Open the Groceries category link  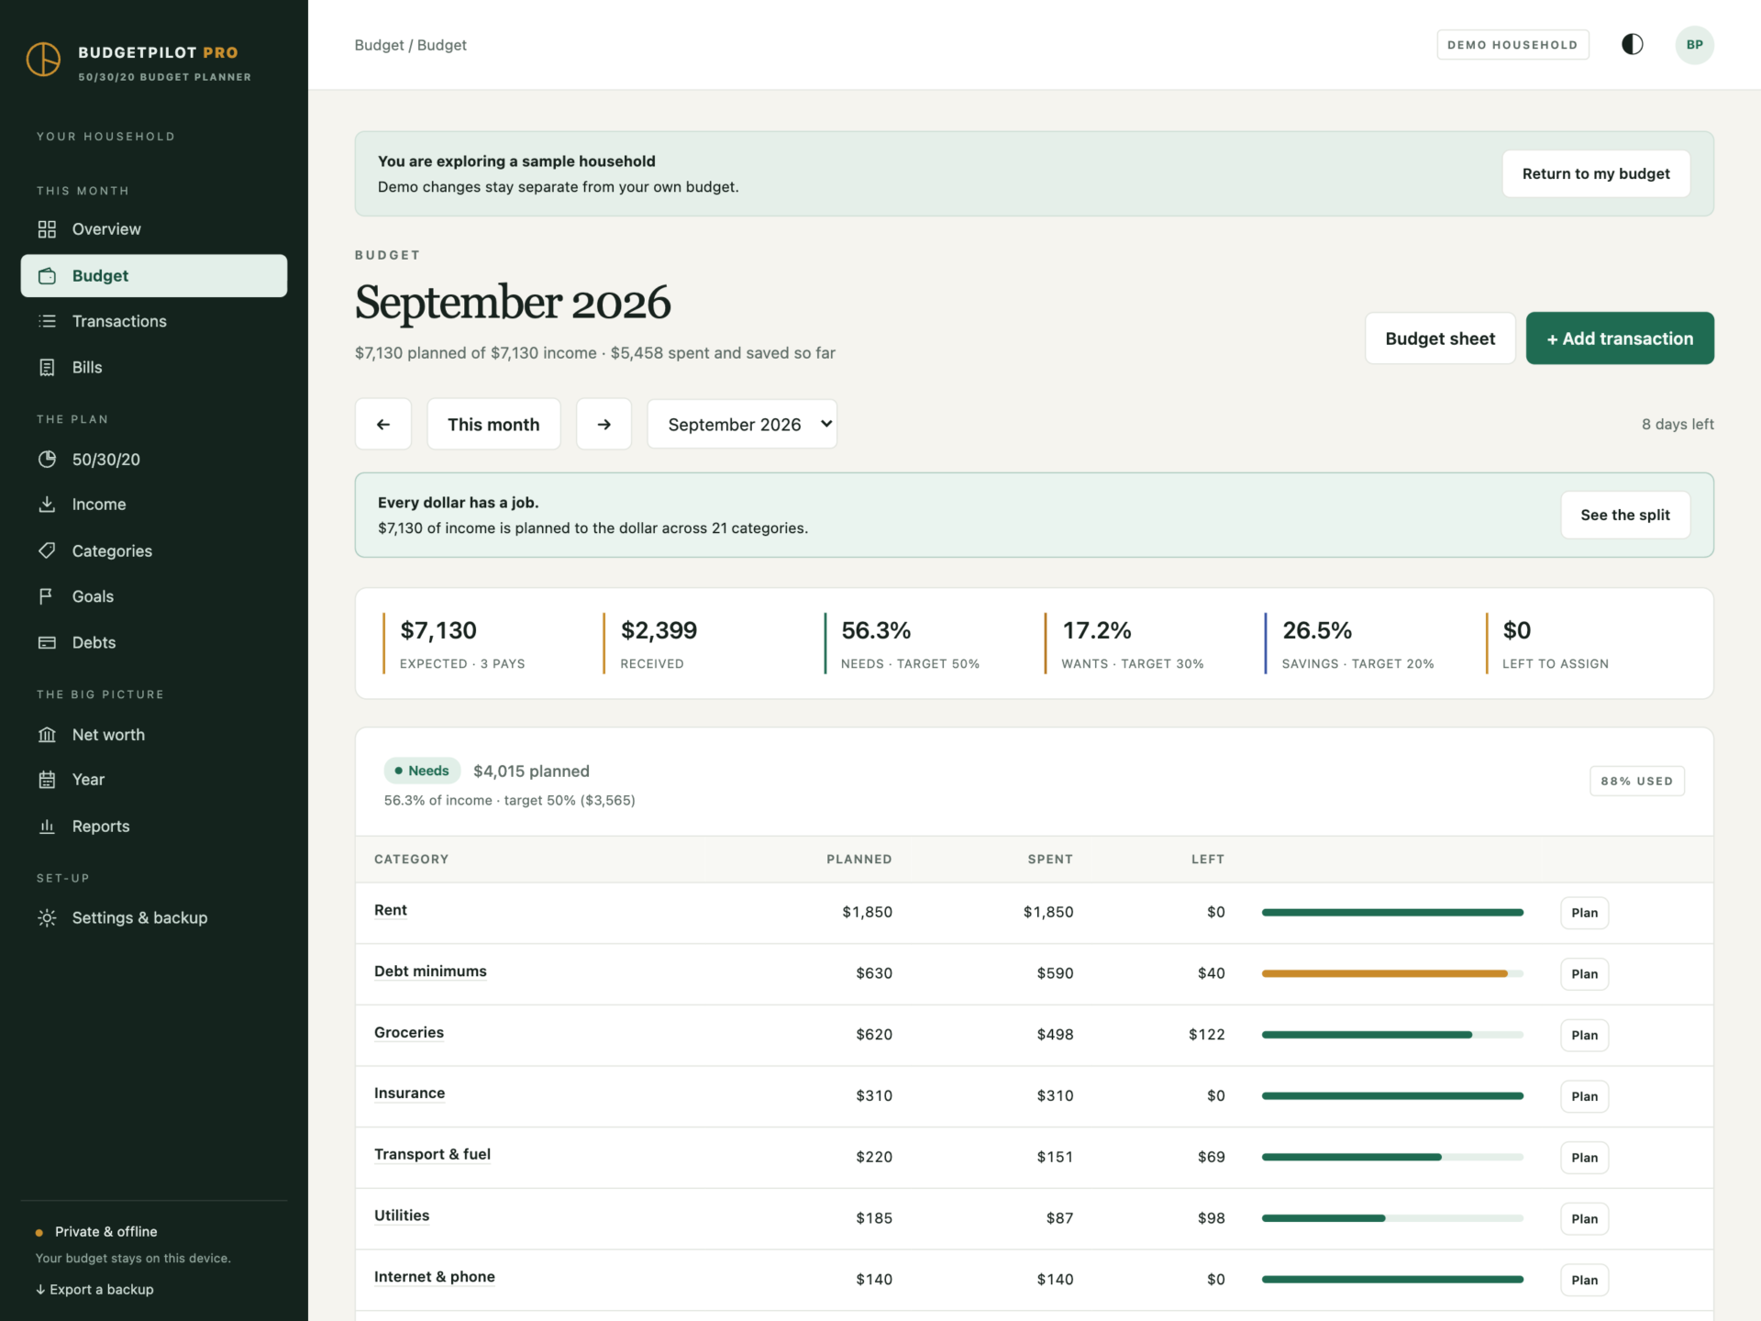coord(408,1032)
